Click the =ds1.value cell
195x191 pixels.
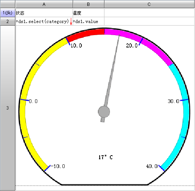pos(88,22)
